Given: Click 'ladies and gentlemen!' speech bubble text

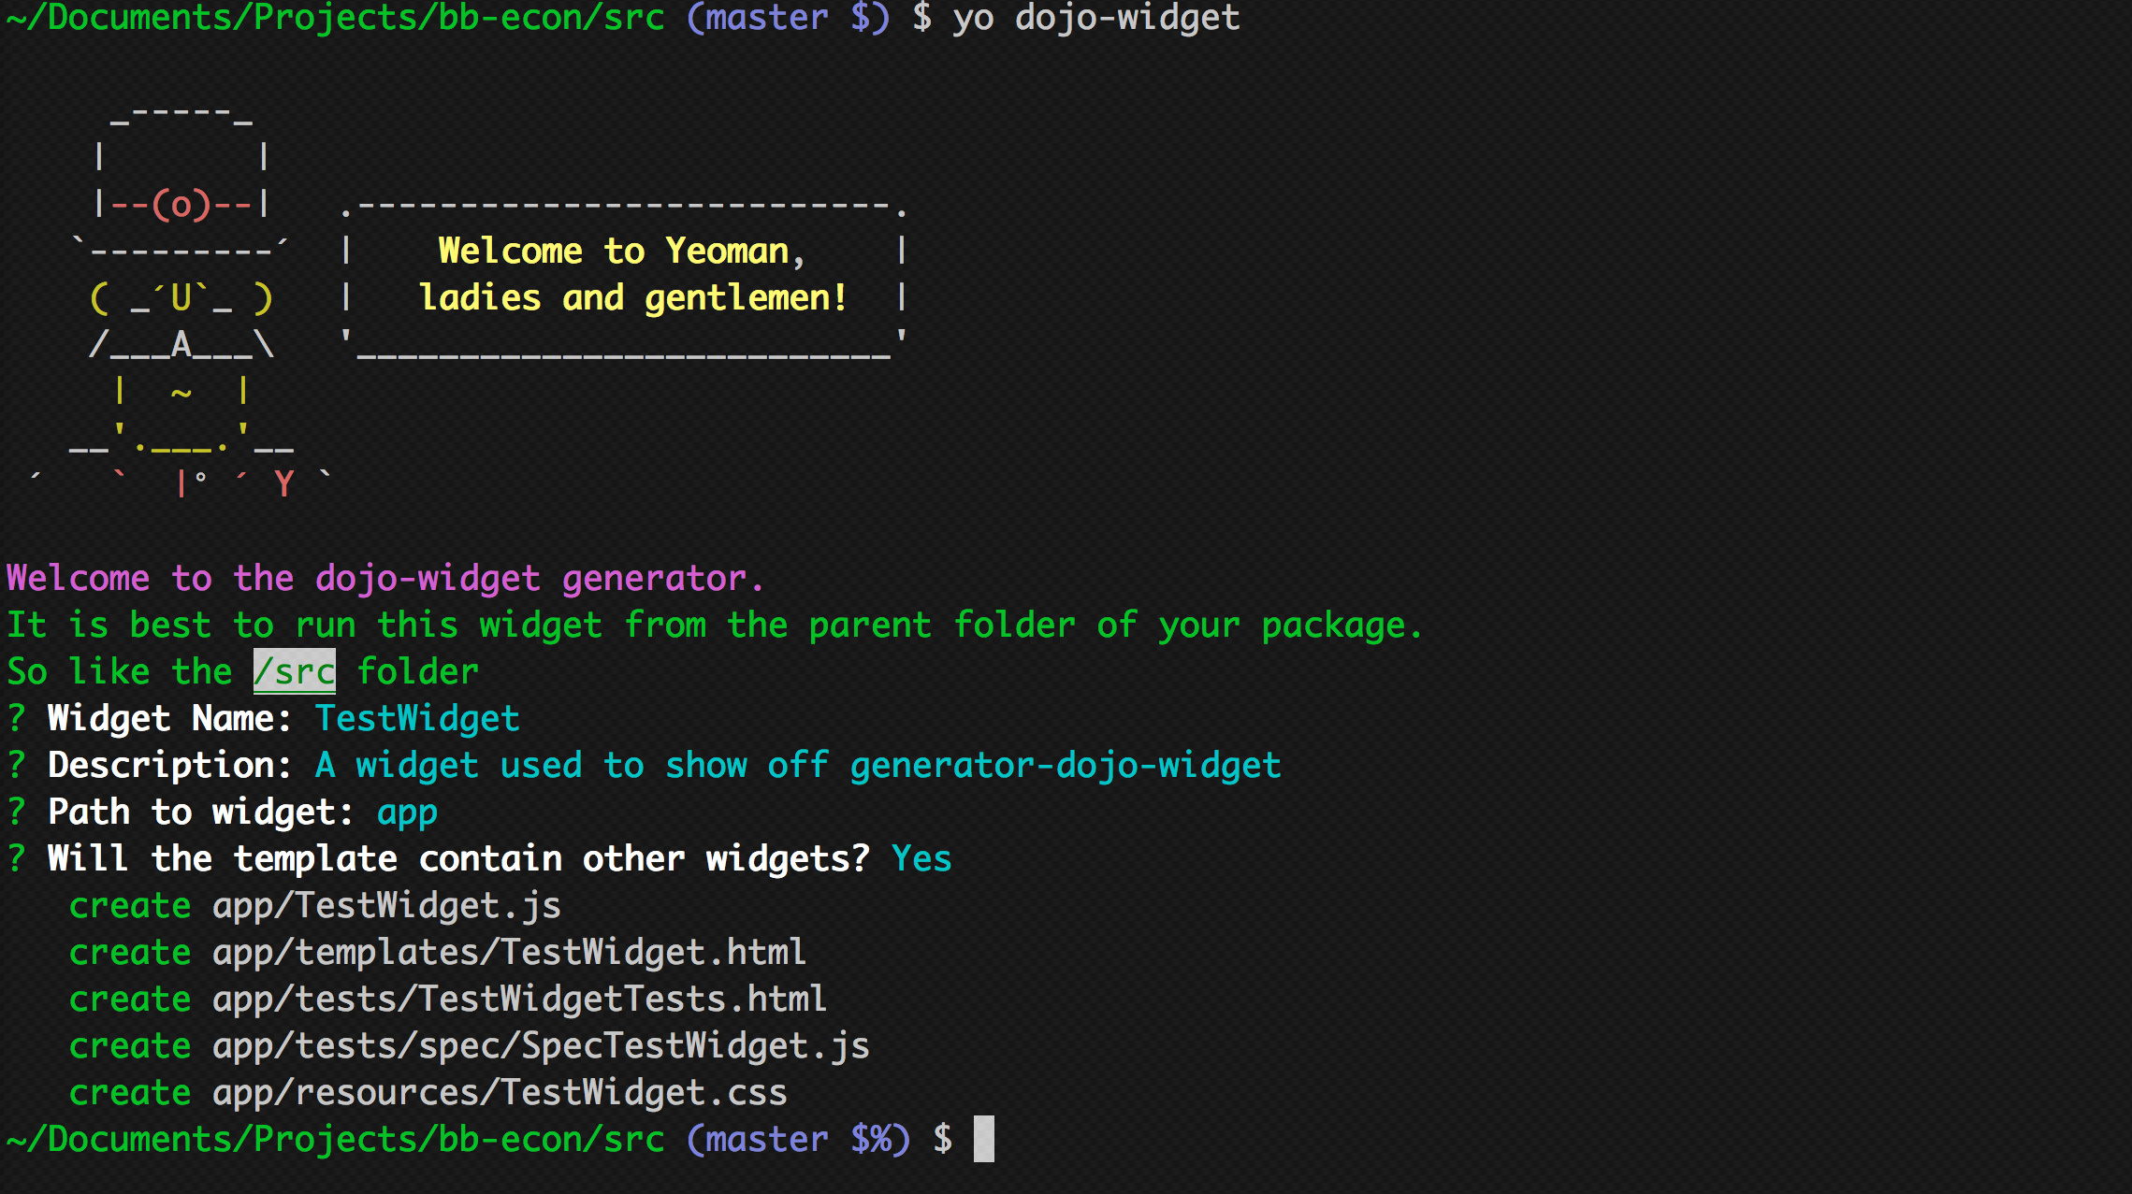Looking at the screenshot, I should coord(632,297).
